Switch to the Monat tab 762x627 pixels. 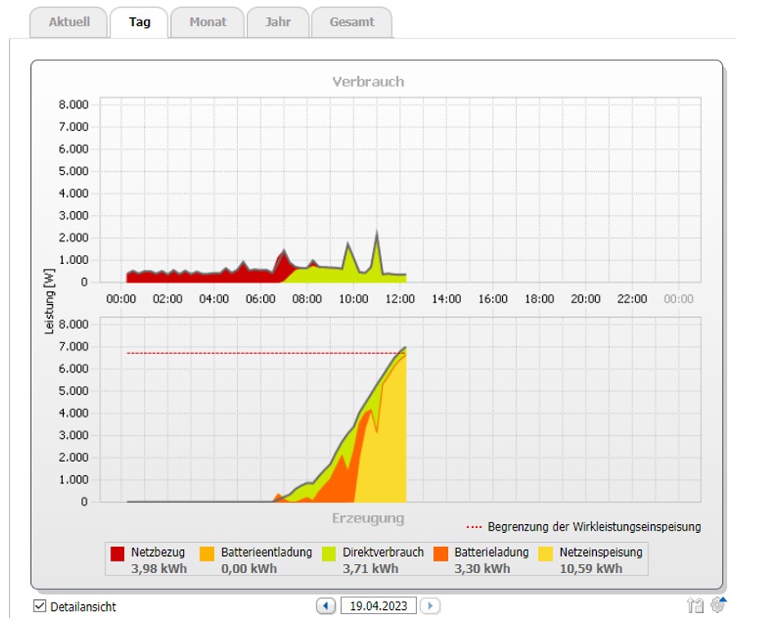(208, 22)
